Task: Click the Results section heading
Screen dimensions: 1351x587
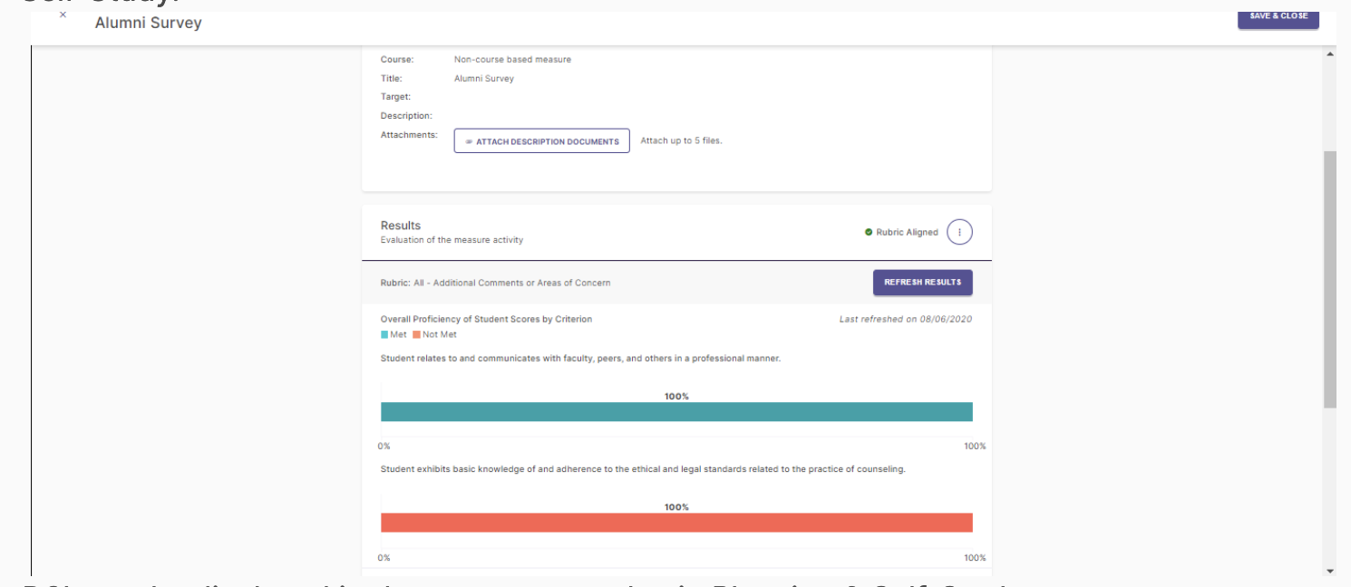Action: (401, 226)
